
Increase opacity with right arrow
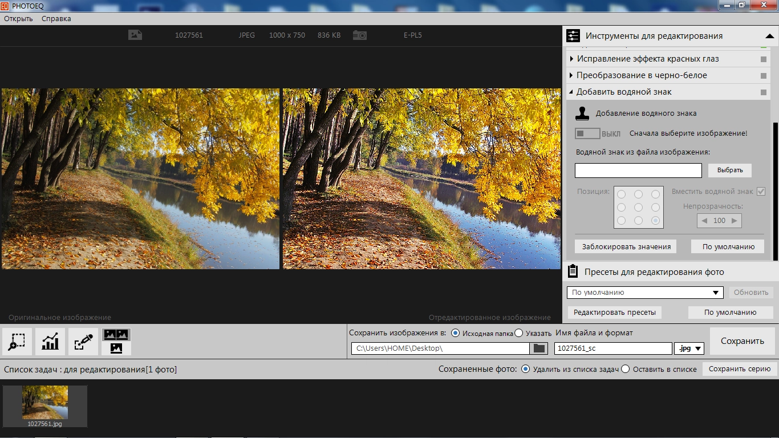pyautogui.click(x=735, y=221)
